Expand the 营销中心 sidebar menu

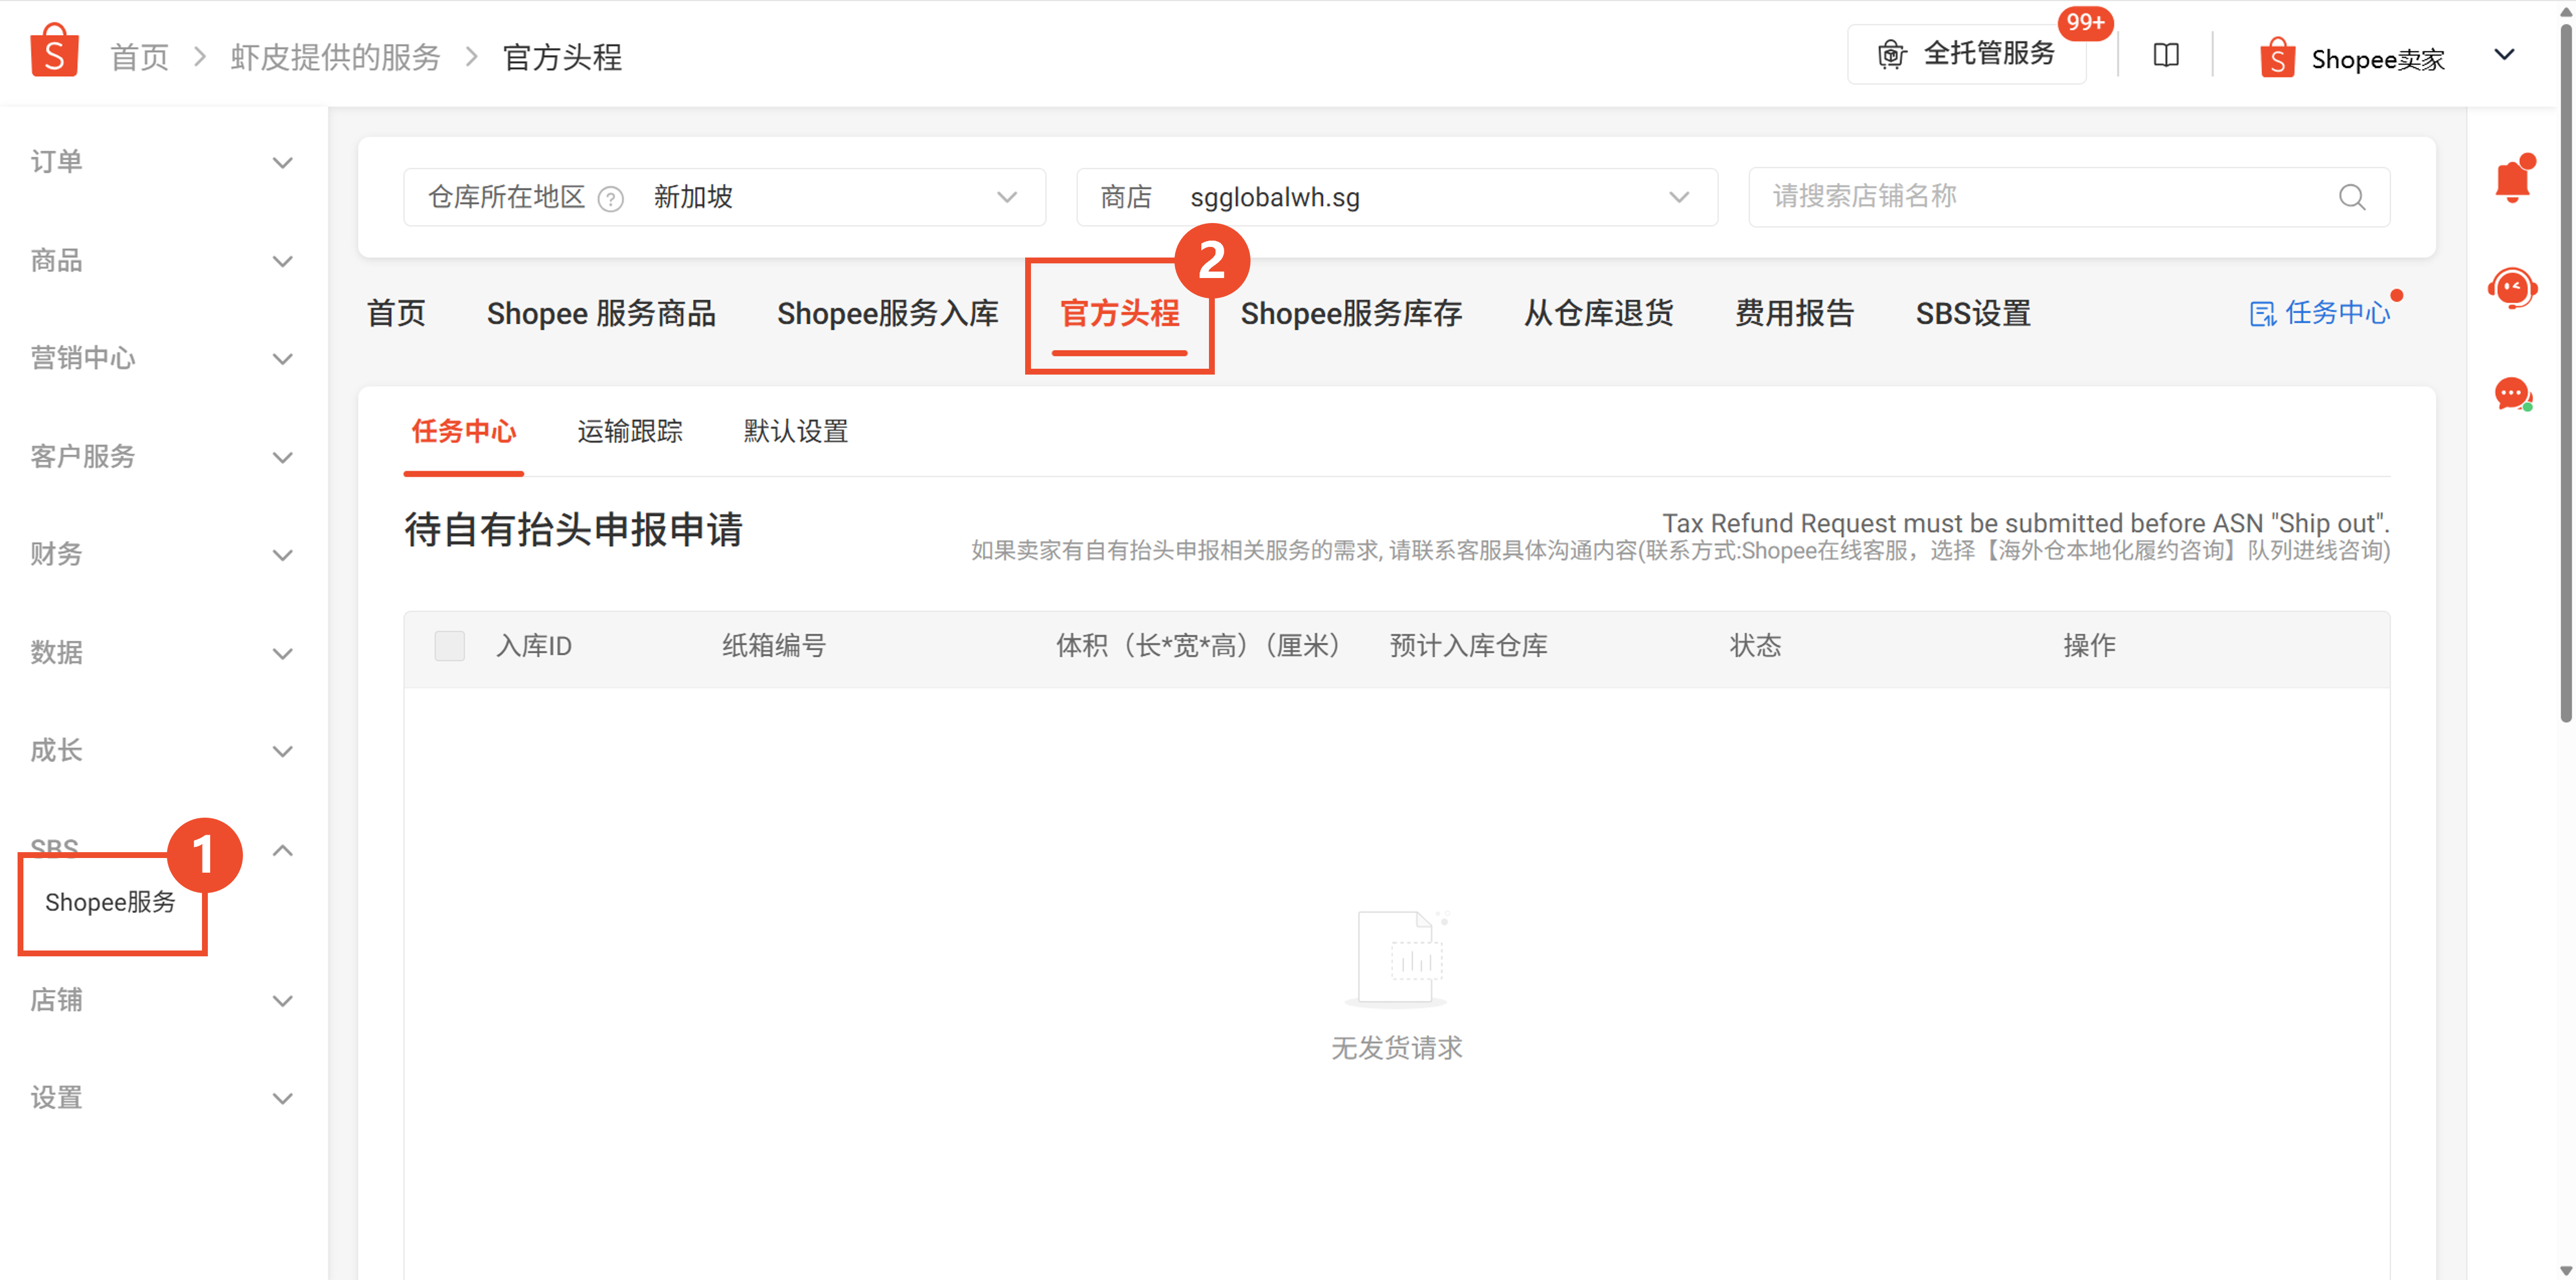(x=163, y=358)
